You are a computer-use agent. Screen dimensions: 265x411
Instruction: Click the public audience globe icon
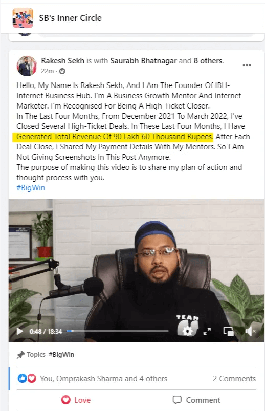click(62, 71)
